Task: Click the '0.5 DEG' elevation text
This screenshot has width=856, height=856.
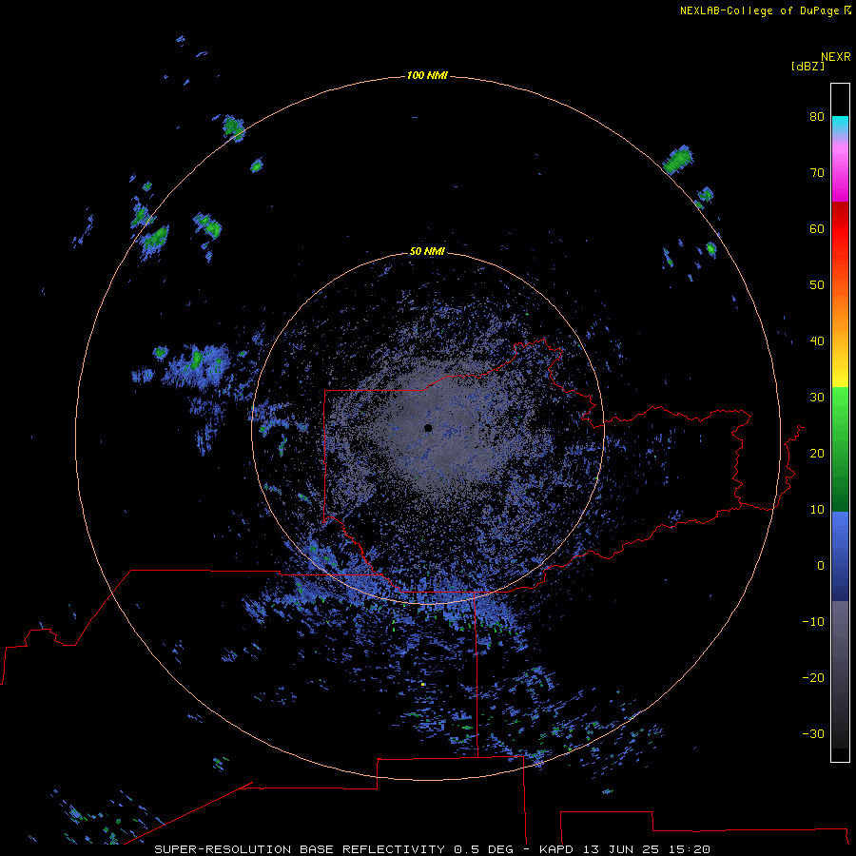Action: click(484, 849)
